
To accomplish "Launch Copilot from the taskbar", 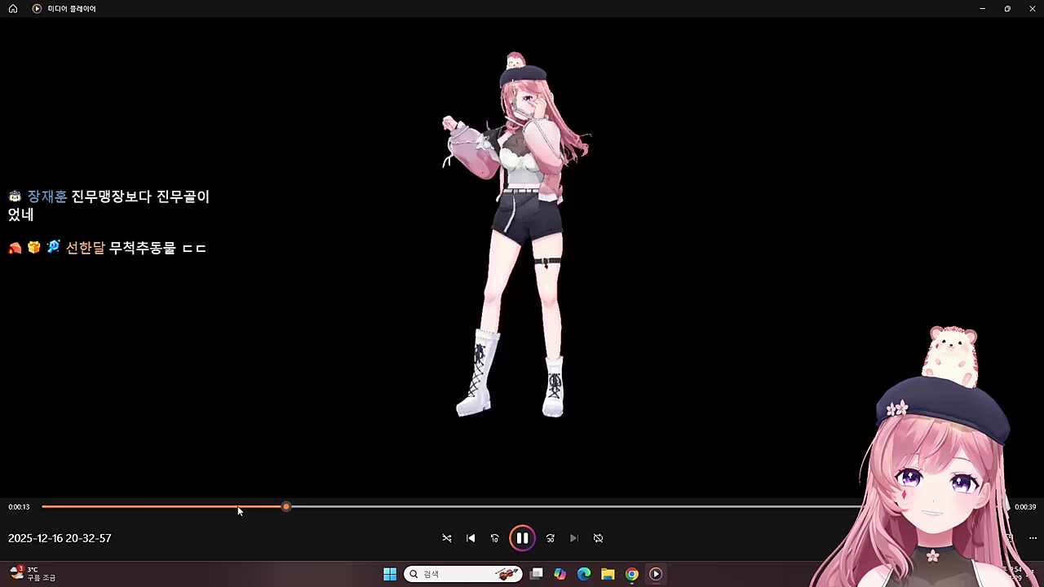I will (x=560, y=574).
